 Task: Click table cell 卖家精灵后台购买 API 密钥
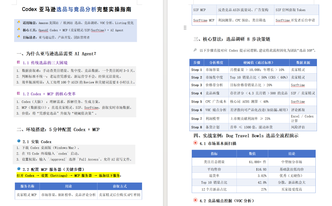point(119,195)
